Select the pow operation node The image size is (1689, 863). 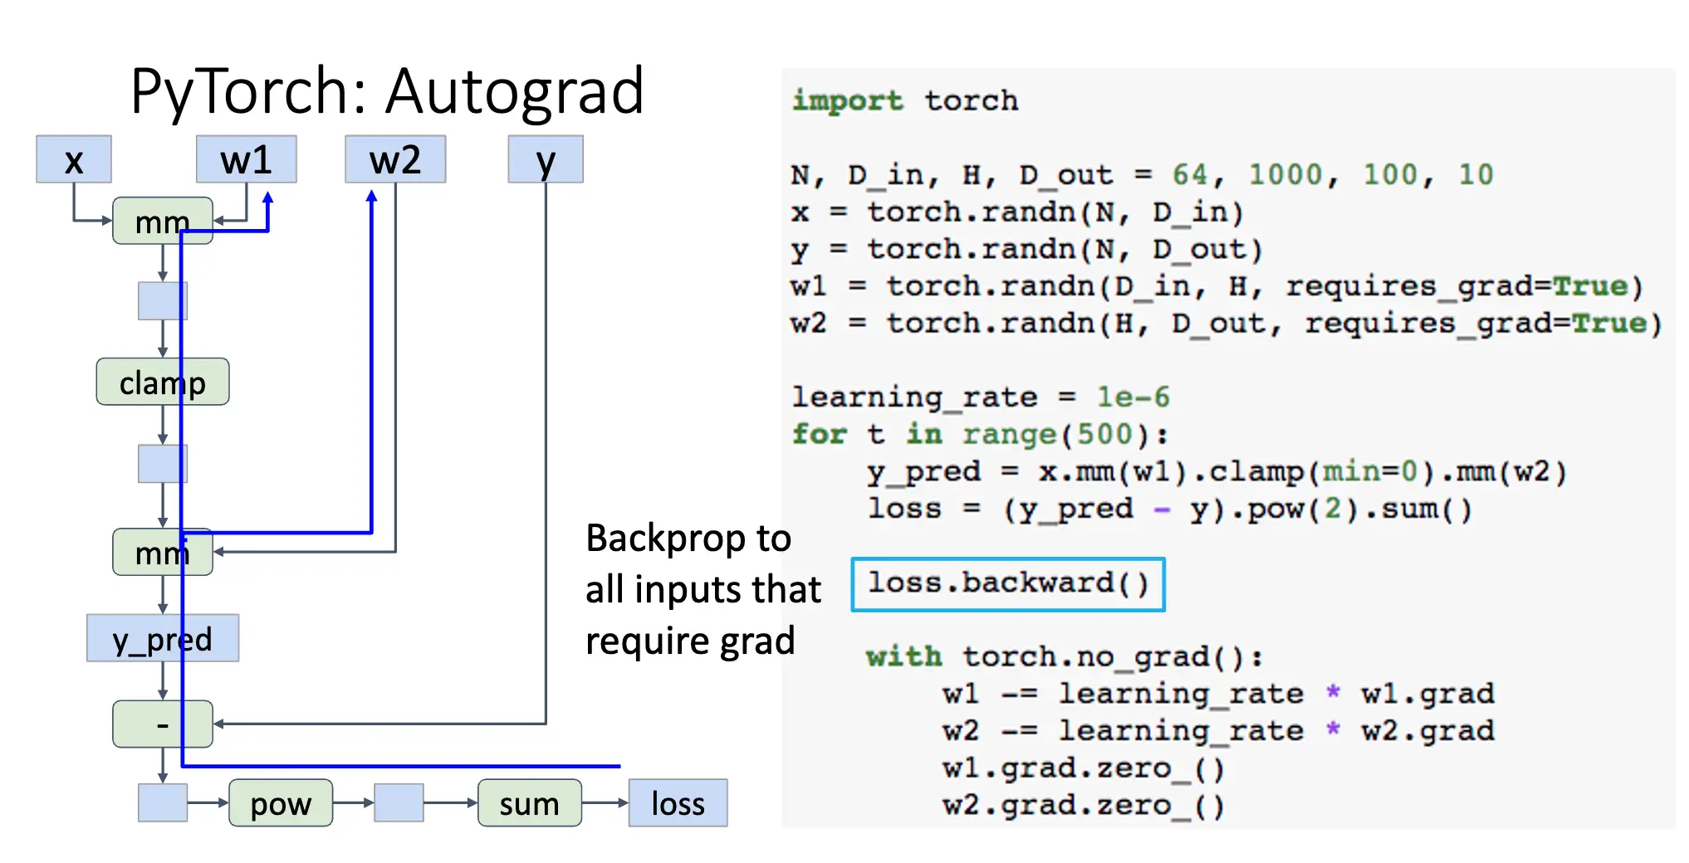click(281, 802)
